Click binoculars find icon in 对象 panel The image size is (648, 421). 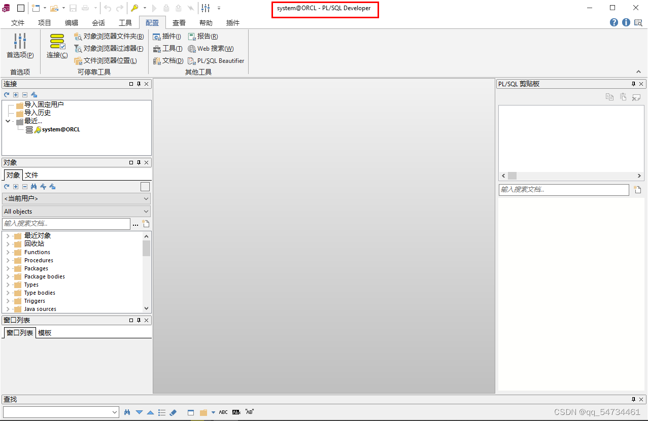click(34, 187)
